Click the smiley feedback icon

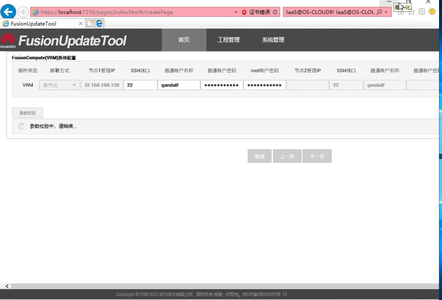pos(432,11)
